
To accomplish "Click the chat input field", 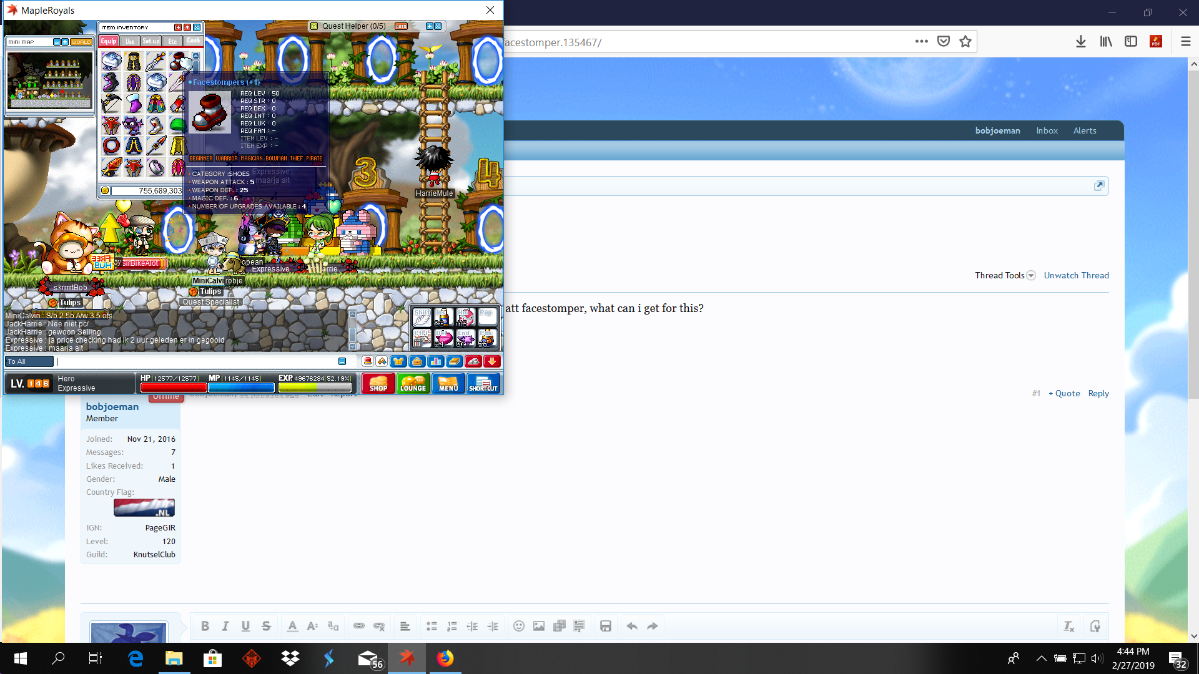I will (x=196, y=361).
